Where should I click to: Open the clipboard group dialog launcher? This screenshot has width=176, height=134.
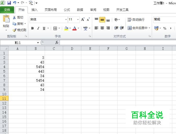[26, 36]
